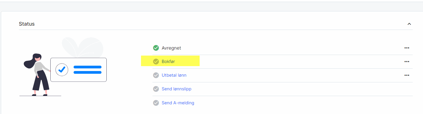Click the green check icon beside Avregnet
The image size is (423, 114).
156,48
